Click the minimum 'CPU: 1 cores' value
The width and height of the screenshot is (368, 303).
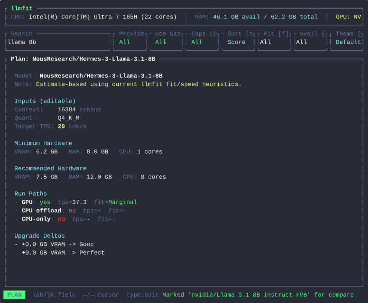pos(141,151)
